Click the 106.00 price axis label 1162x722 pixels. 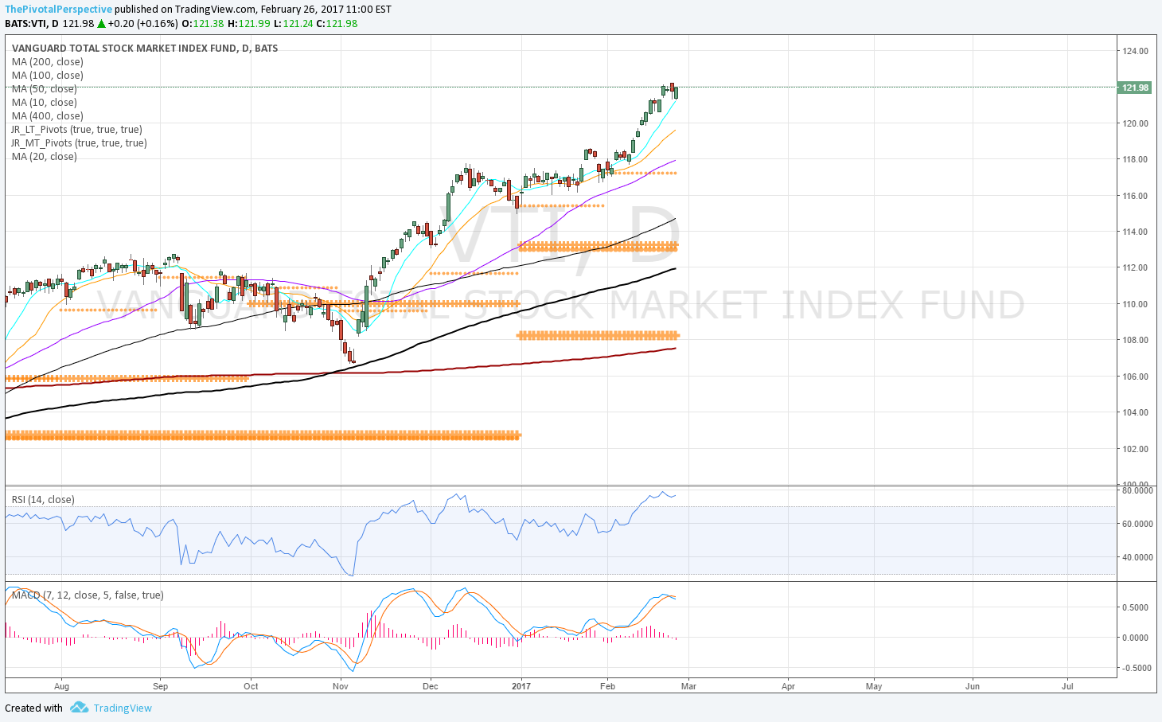pyautogui.click(x=1135, y=377)
